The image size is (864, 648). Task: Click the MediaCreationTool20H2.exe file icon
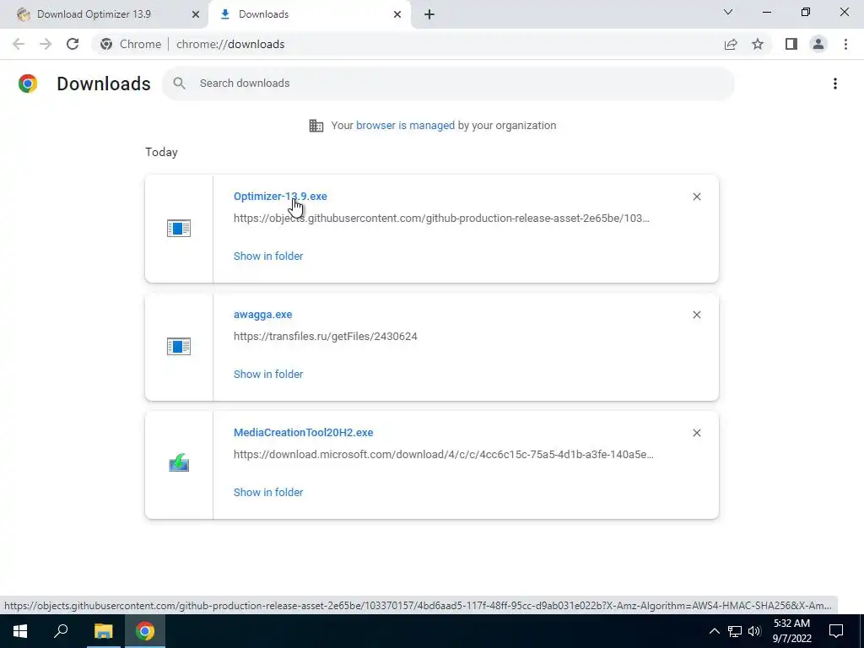[x=179, y=463]
